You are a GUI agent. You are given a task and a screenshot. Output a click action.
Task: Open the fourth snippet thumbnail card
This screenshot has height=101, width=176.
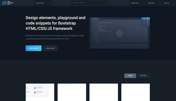[136, 92]
